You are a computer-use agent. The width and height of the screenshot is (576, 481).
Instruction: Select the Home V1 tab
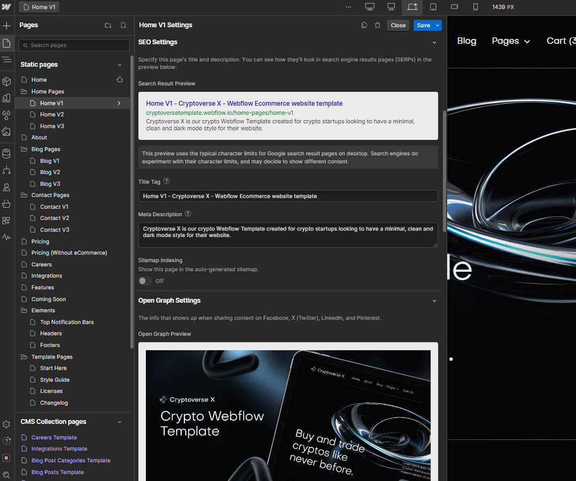pos(38,7)
